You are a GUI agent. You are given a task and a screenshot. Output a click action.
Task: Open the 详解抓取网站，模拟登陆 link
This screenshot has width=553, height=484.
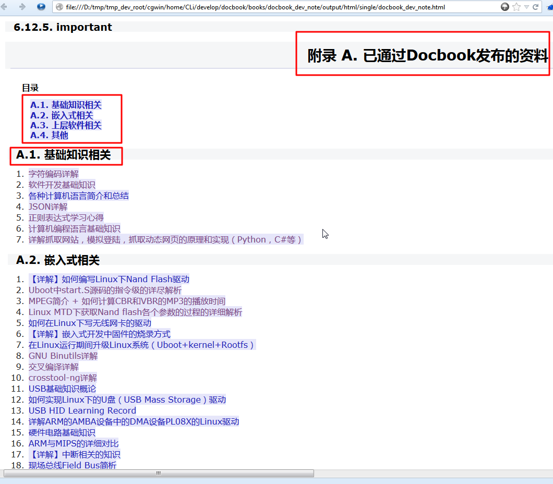pos(165,240)
